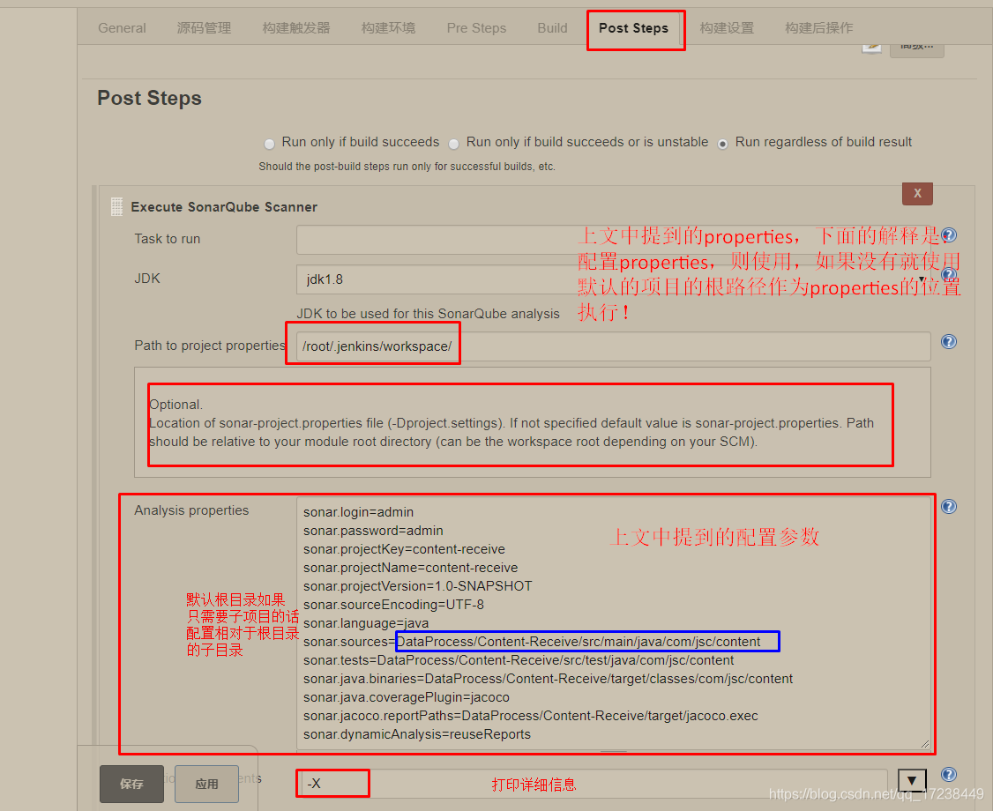Click the Post Steps section heading
Screen dimensions: 993x811
(x=149, y=98)
